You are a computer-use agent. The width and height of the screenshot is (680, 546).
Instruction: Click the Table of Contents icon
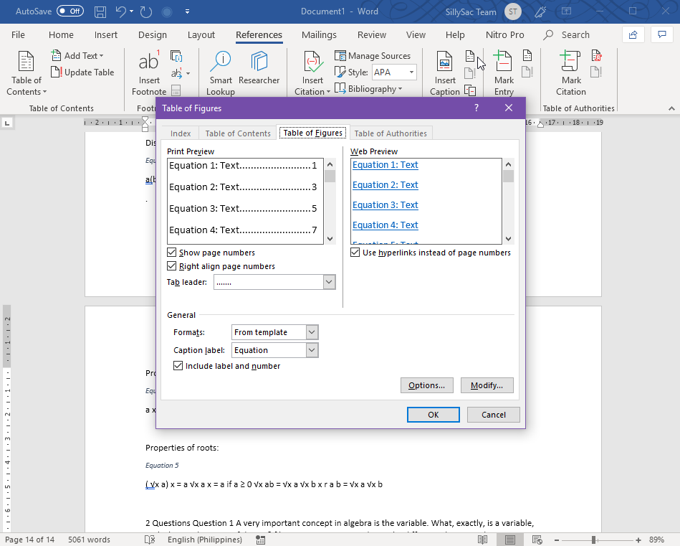26,63
